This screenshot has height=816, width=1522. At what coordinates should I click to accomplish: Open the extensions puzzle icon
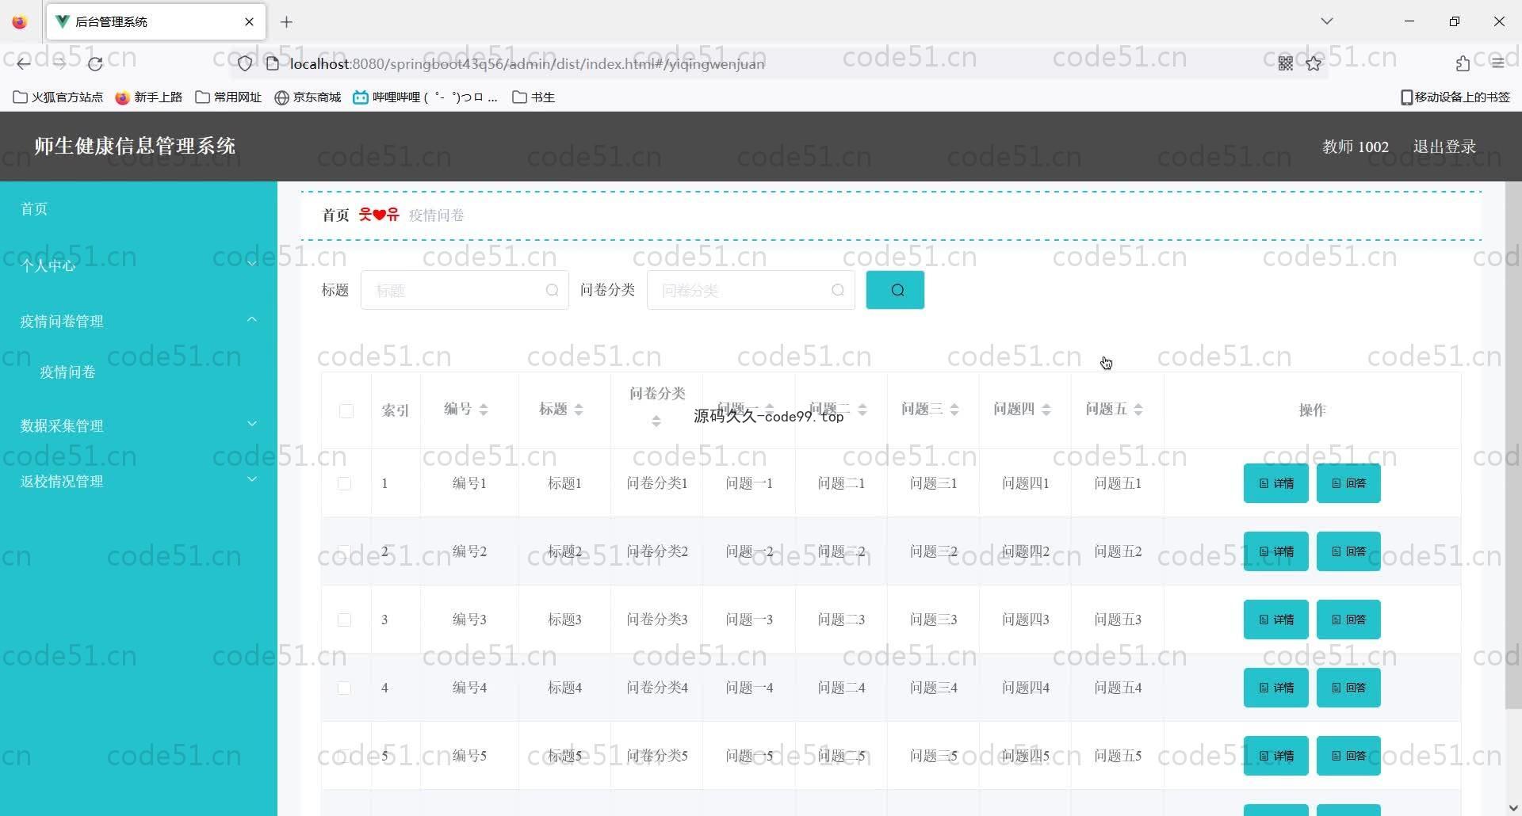point(1463,63)
